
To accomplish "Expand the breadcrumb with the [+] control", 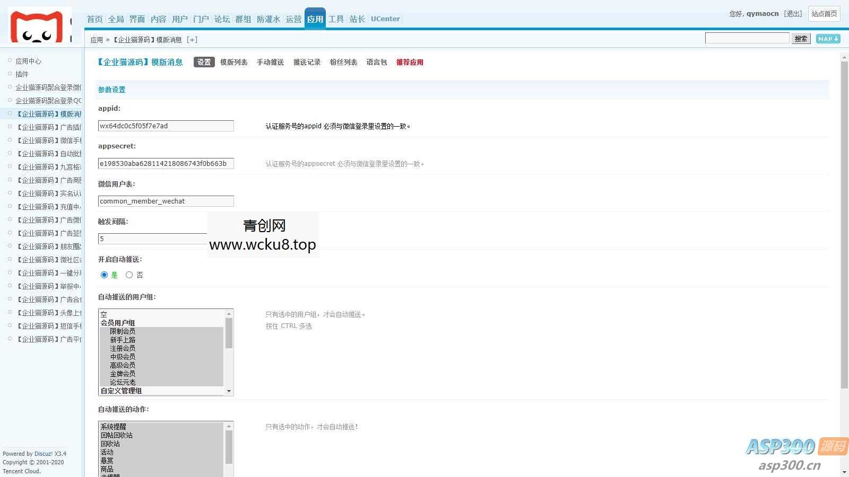I will pos(193,39).
